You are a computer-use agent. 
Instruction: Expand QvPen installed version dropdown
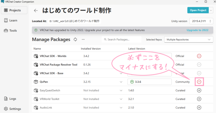tap(121, 82)
